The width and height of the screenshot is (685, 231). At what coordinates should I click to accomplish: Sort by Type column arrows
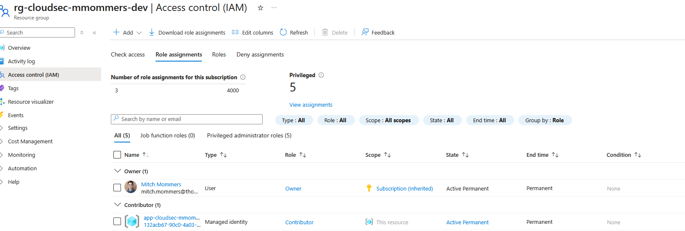tap(223, 155)
